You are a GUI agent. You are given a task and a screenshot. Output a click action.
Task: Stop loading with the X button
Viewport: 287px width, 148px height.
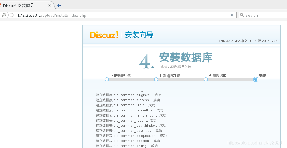(232, 15)
